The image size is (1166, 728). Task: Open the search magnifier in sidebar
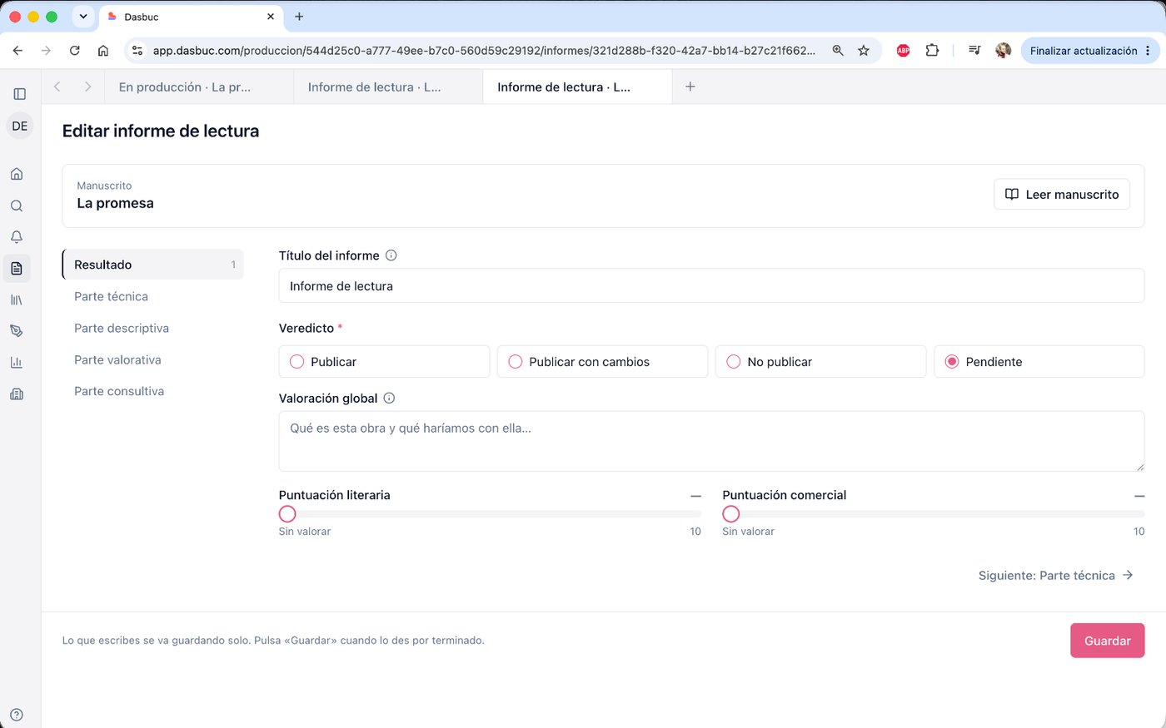tap(17, 206)
